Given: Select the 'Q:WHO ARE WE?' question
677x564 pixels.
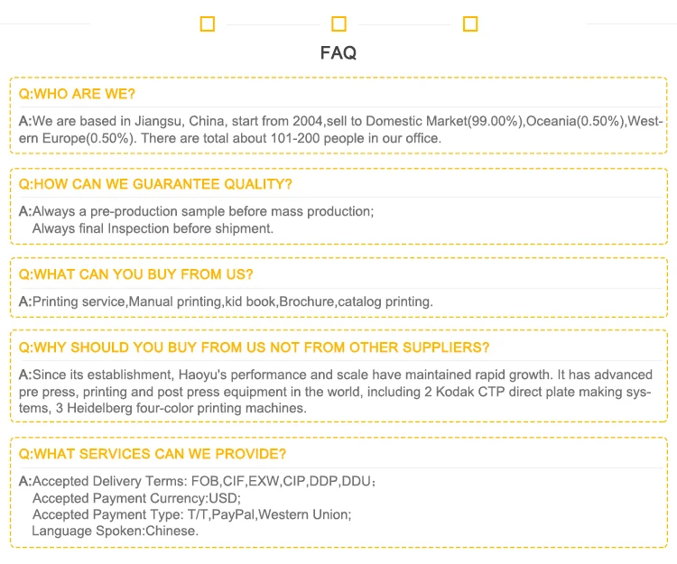Looking at the screenshot, I should pyautogui.click(x=77, y=94).
